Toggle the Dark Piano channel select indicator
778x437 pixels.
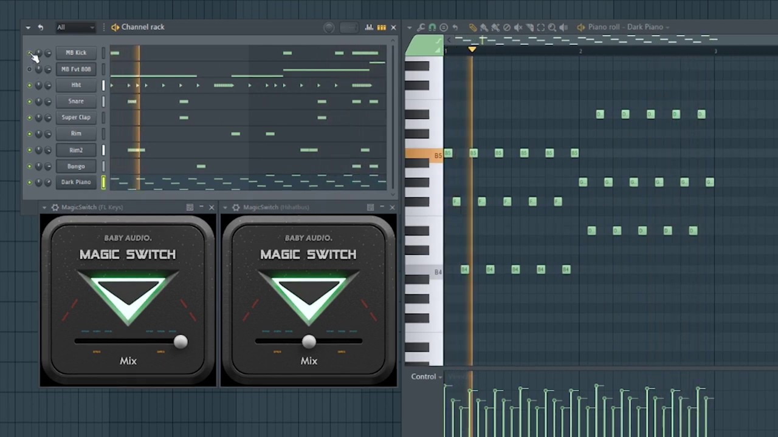(x=103, y=182)
